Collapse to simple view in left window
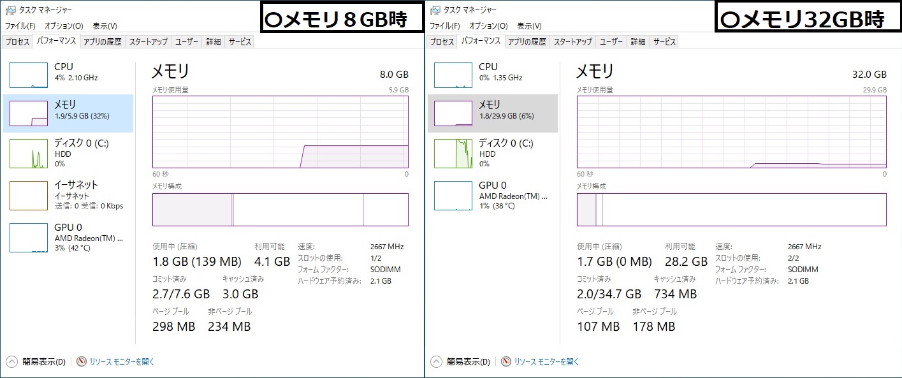This screenshot has height=378, width=902. [x=11, y=361]
